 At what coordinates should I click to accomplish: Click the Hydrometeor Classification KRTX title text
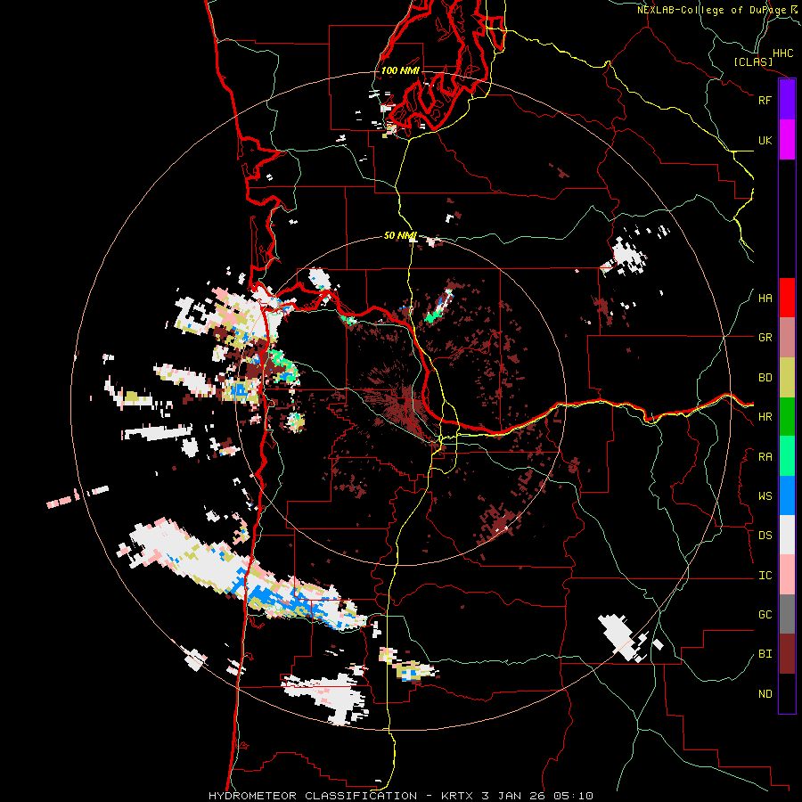pos(400,796)
